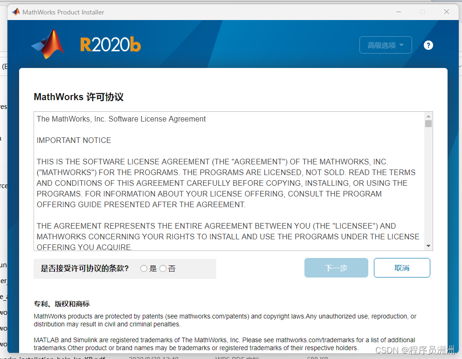Click the license scrollbar down arrow
The height and width of the screenshot is (359, 462).
pyautogui.click(x=428, y=246)
